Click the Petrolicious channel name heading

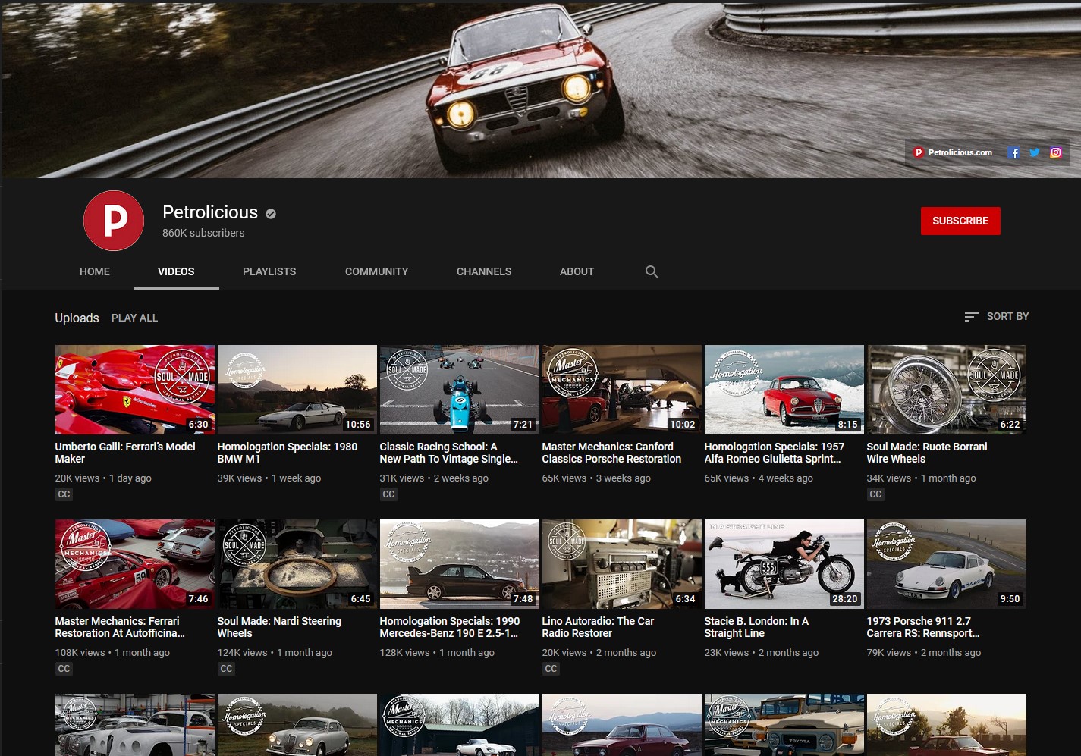click(210, 212)
